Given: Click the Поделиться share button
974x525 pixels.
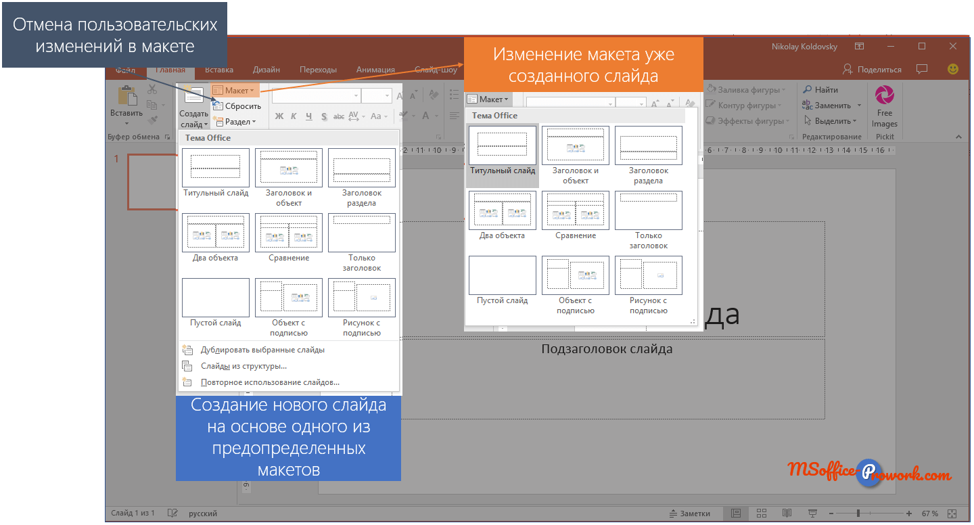Looking at the screenshot, I should [872, 70].
